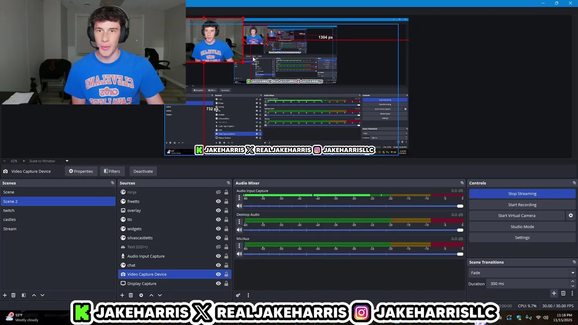Image resolution: width=578 pixels, height=325 pixels.
Task: Move scene down in Scenes toolbar
Action: [42, 295]
